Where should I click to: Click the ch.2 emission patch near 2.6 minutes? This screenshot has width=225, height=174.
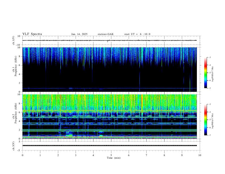point(69,134)
